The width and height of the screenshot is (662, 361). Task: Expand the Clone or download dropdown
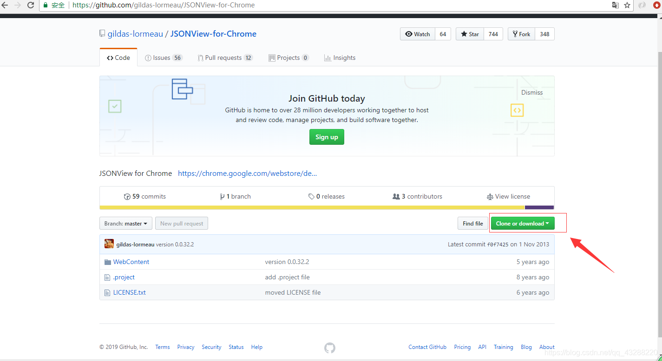pyautogui.click(x=523, y=223)
